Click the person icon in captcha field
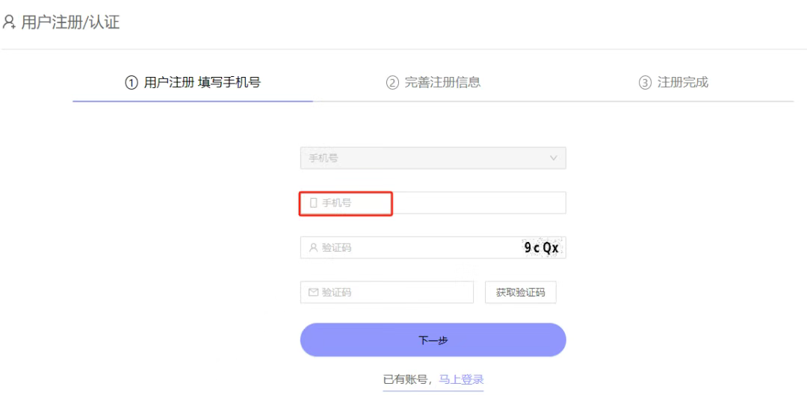This screenshot has height=395, width=807. [314, 248]
